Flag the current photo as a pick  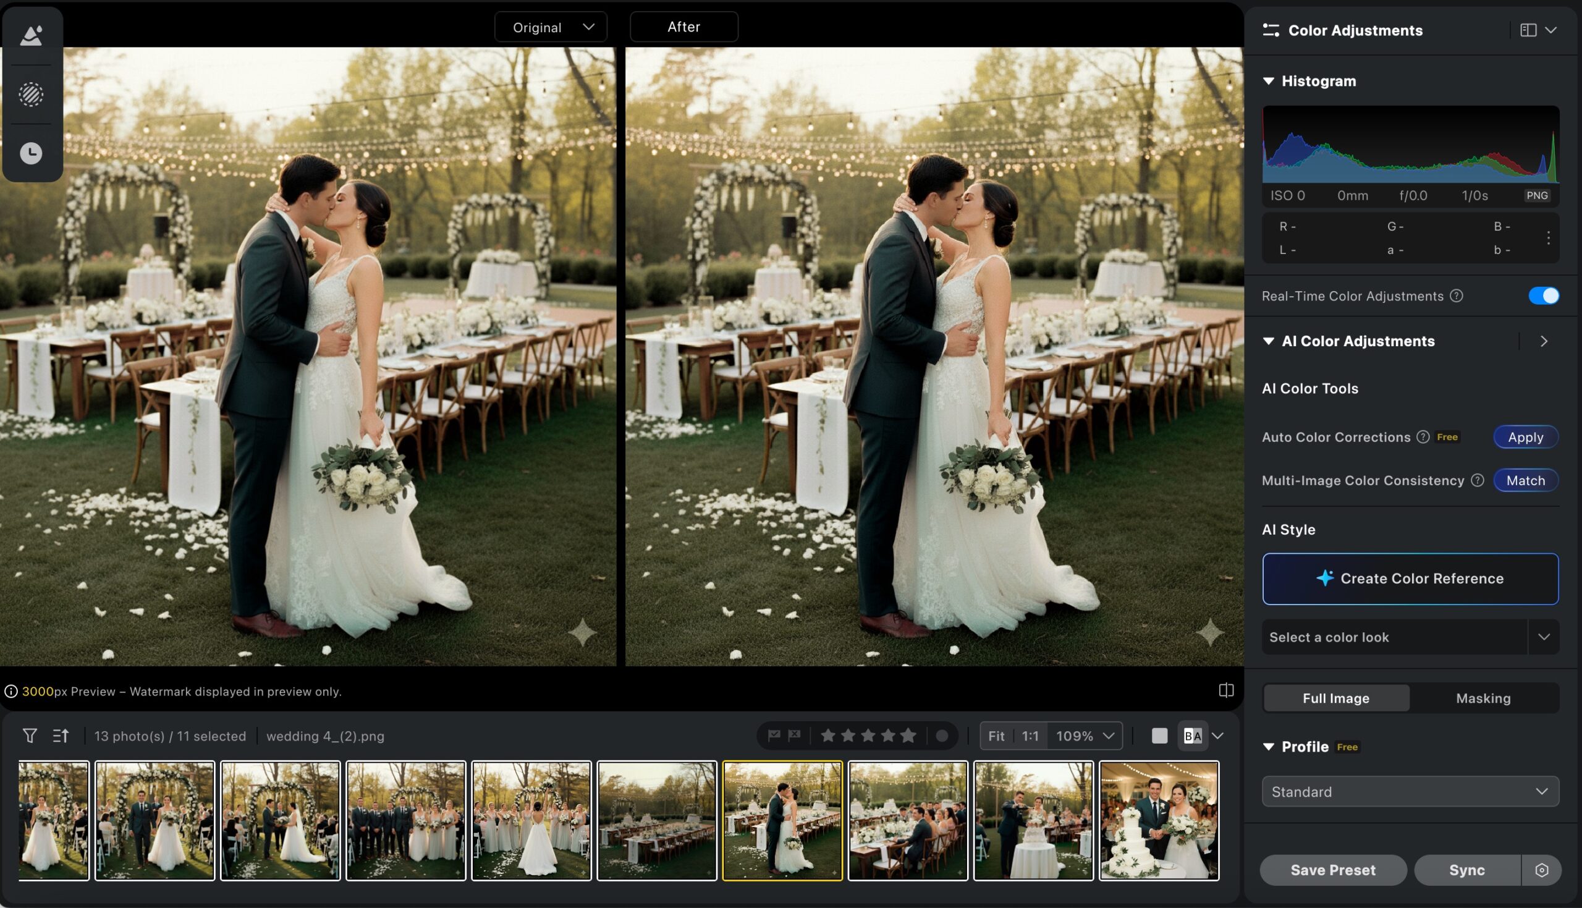click(x=773, y=736)
